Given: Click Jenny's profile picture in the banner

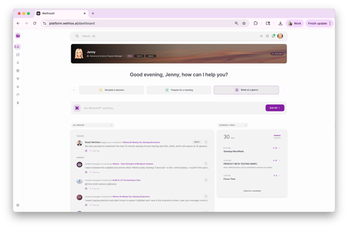Looking at the screenshot, I should pos(79,53).
